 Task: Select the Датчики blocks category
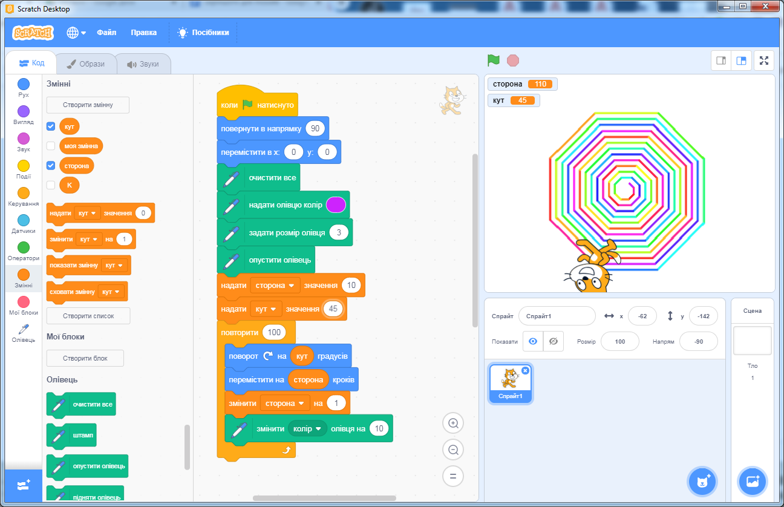24,224
